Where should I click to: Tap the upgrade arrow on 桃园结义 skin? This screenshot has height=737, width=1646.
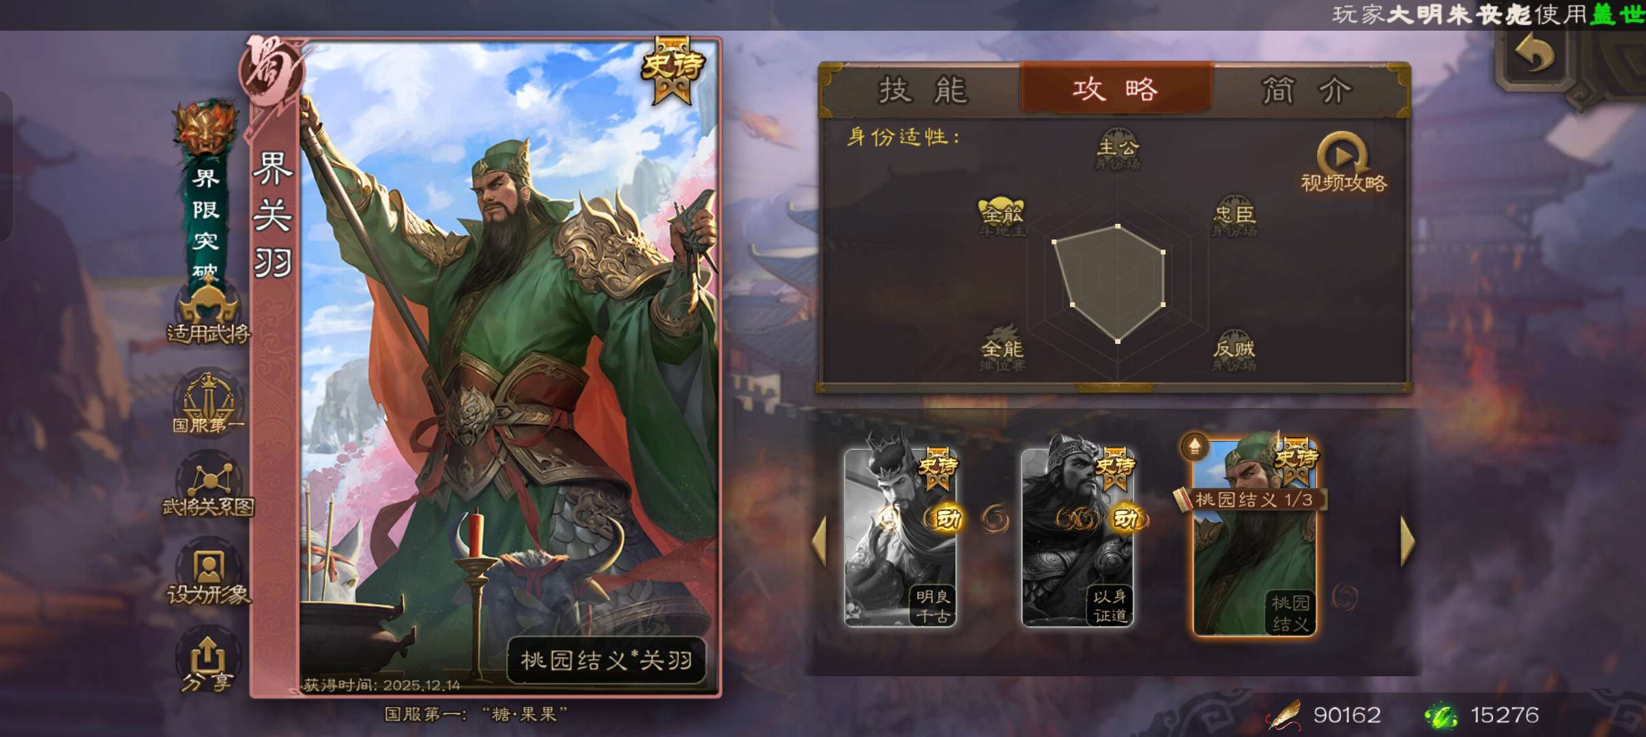coord(1194,447)
